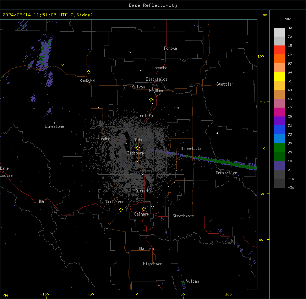
Task: Click the HighRiver label
Action: [x=153, y=264]
